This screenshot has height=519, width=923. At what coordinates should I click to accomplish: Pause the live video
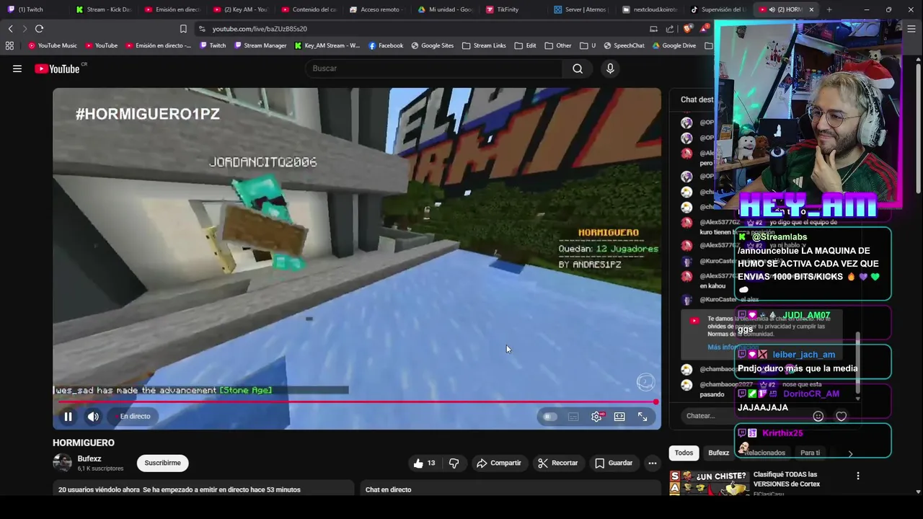click(68, 417)
